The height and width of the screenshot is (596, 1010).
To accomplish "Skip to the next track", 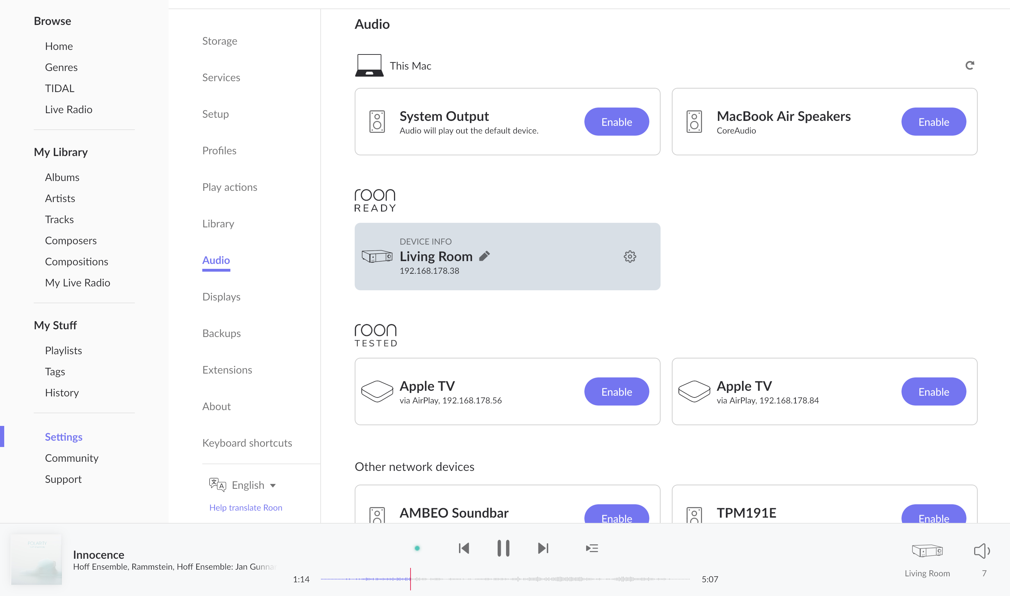I will 543,548.
